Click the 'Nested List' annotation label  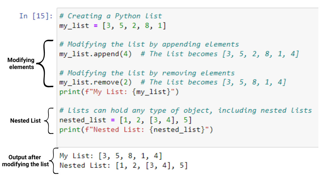(x=25, y=121)
